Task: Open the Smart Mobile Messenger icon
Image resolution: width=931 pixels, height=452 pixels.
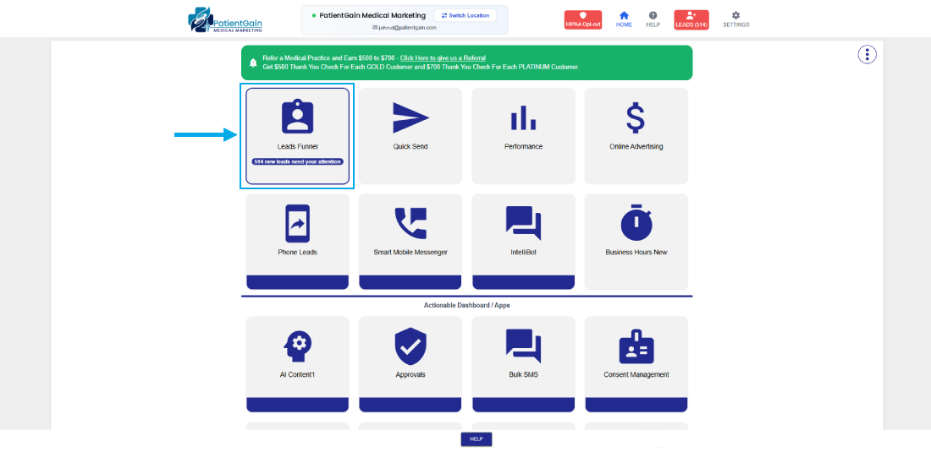Action: coord(410,223)
